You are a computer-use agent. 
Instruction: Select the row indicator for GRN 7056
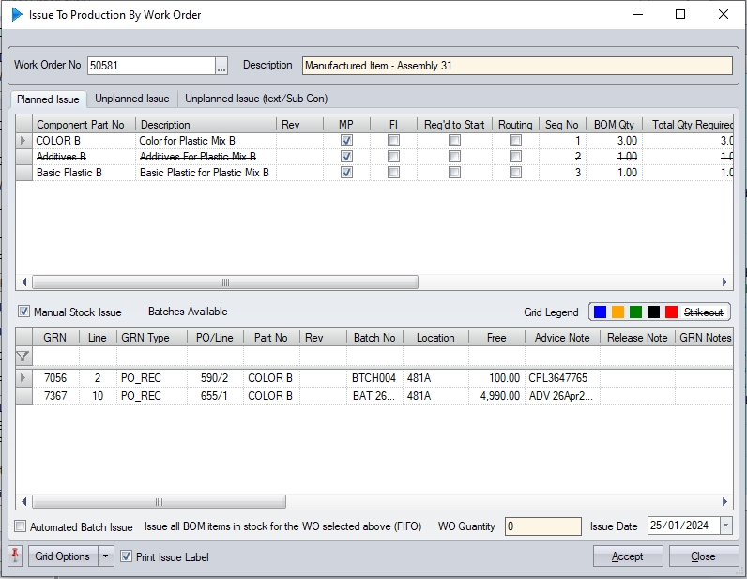[23, 378]
